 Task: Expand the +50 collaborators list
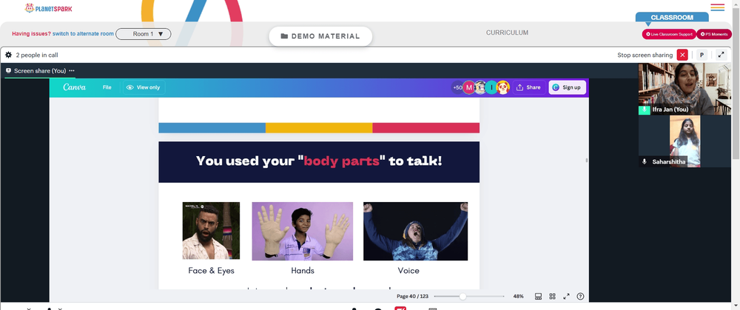457,87
